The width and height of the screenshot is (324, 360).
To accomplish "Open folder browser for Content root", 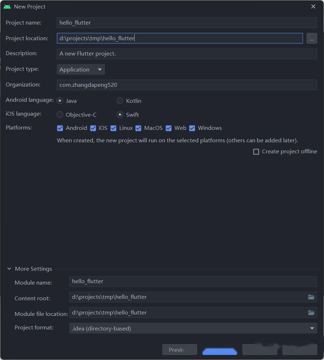I will click(x=311, y=297).
